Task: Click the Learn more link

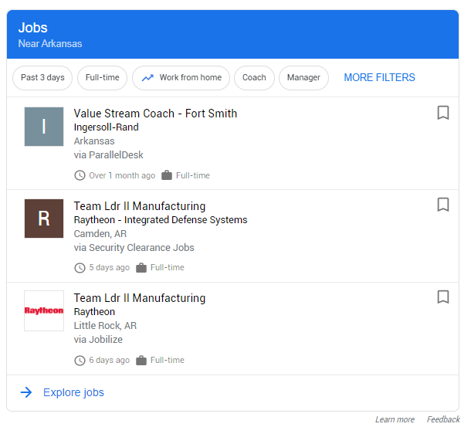Action: (395, 420)
